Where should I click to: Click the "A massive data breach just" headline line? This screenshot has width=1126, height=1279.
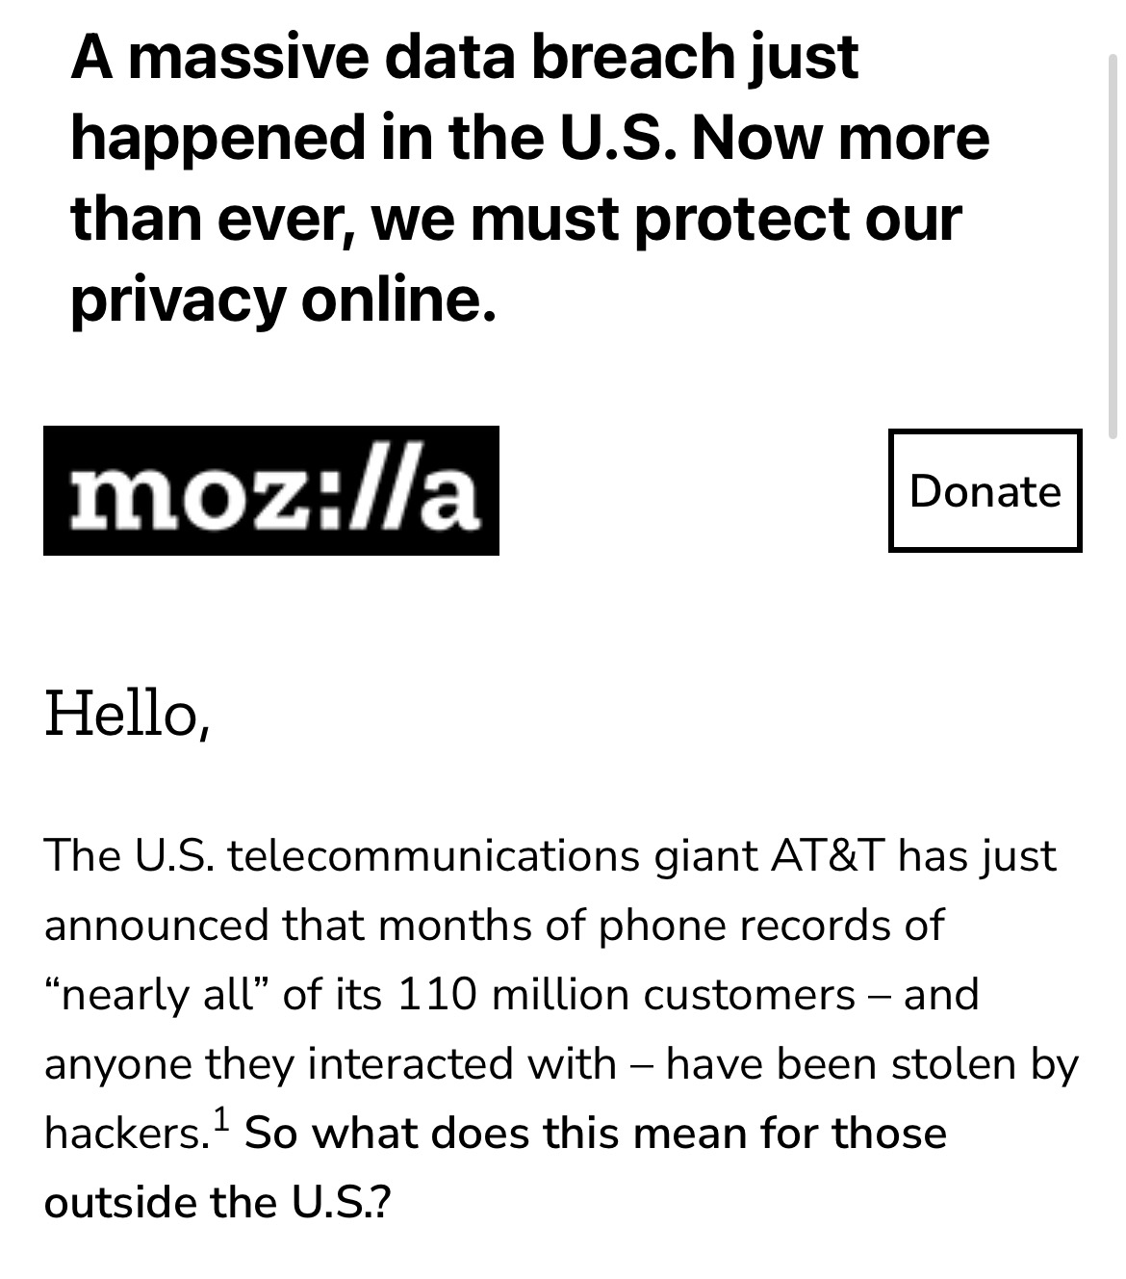[x=464, y=56]
